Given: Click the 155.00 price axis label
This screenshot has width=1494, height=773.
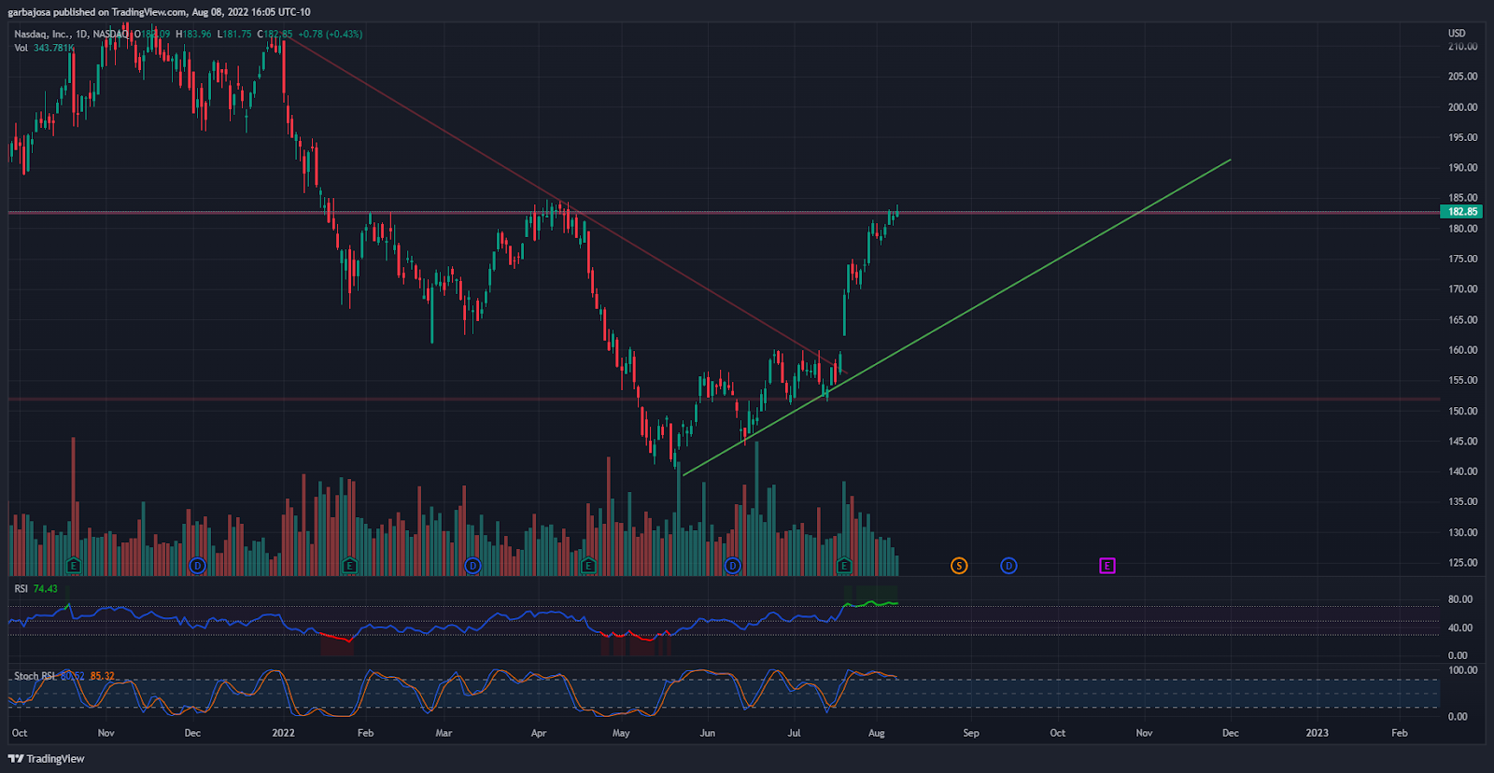Looking at the screenshot, I should [1462, 381].
